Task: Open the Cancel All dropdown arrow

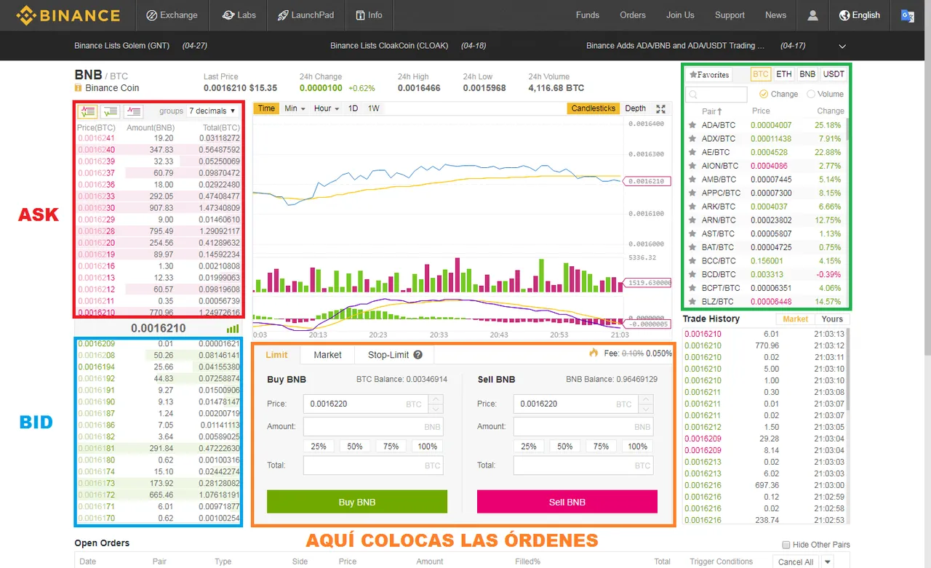Action: (827, 561)
